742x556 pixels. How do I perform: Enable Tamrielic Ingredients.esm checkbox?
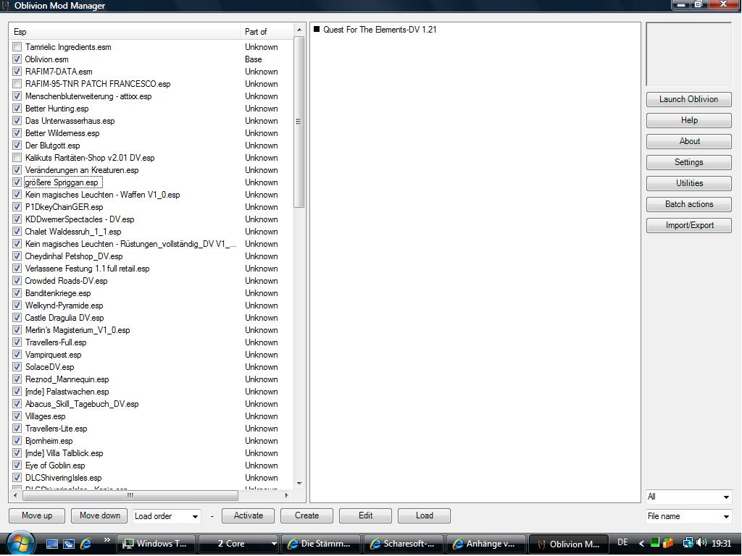click(17, 47)
